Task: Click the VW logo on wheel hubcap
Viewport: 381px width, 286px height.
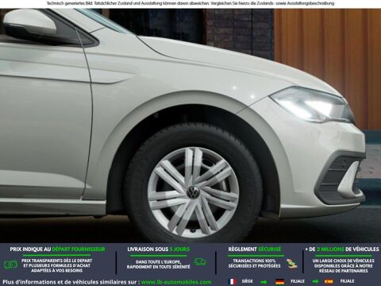Action: click(194, 192)
